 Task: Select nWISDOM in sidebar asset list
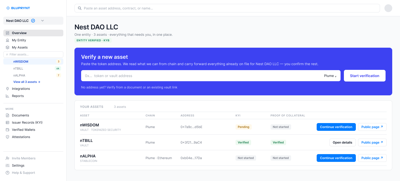[33, 62]
